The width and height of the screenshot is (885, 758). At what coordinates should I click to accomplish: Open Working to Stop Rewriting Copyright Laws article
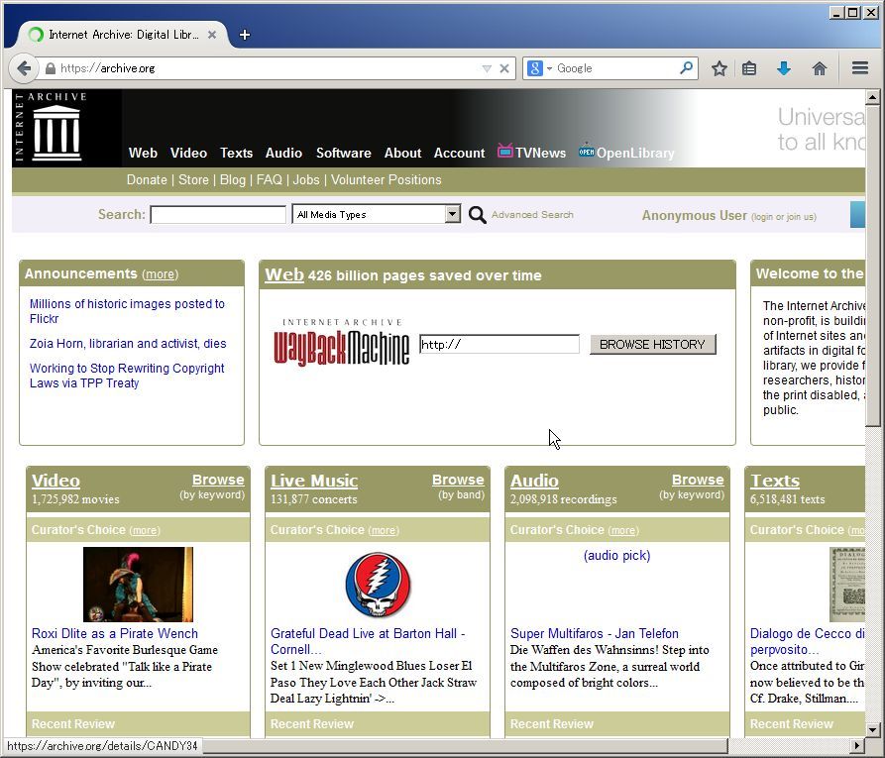127,376
